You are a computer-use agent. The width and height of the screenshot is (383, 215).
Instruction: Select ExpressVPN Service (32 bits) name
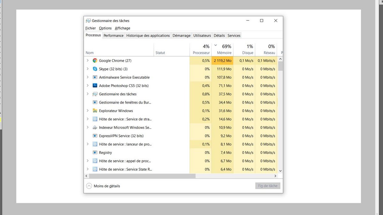121,136
